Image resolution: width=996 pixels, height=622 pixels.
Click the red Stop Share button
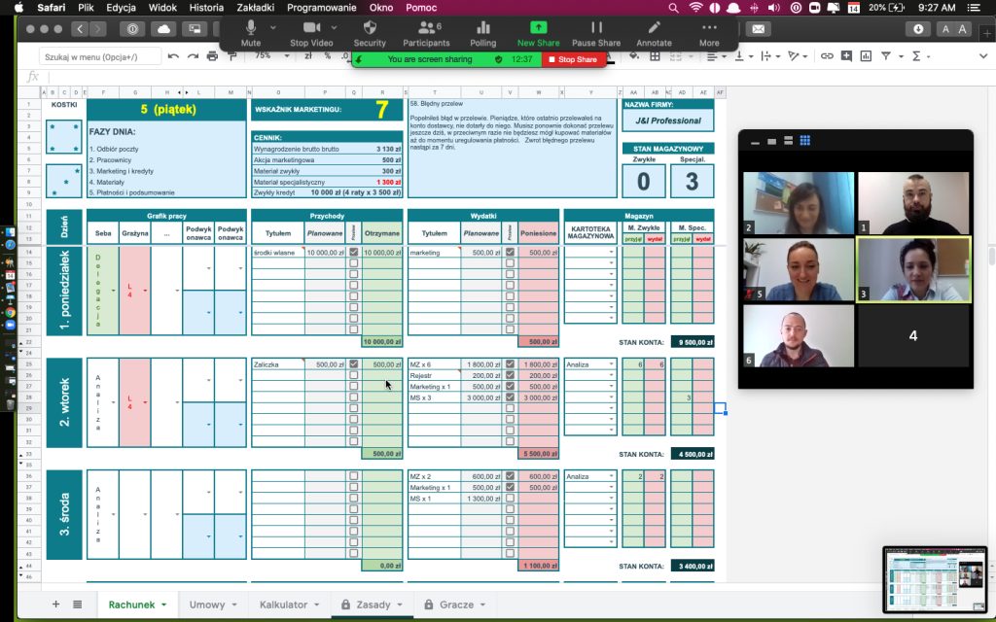pyautogui.click(x=574, y=59)
